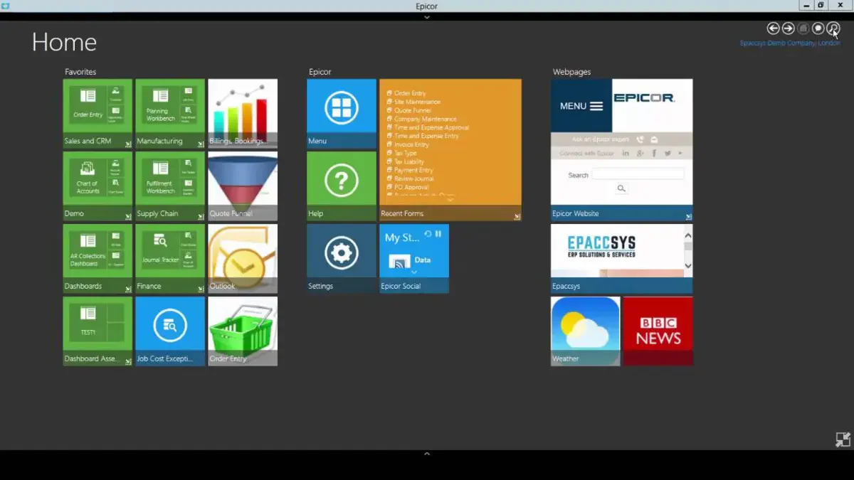Expand the Recent Forms tile corner arrow
The image size is (854, 480).
[517, 217]
